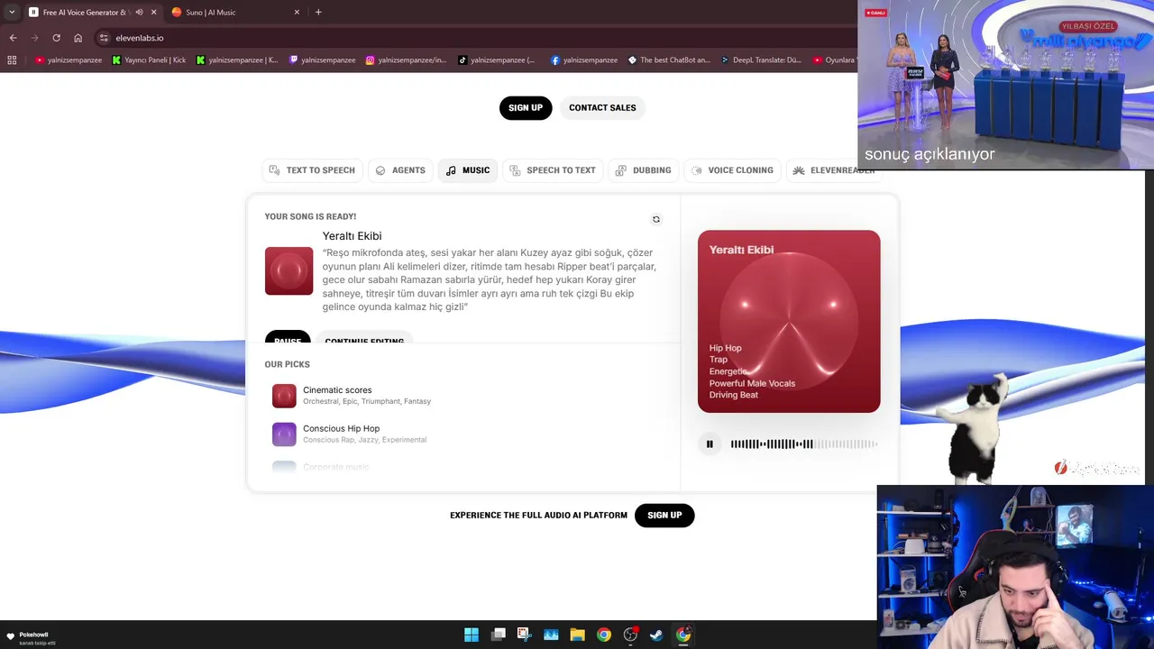Seek within the song waveform progress bar
The image size is (1154, 649).
click(803, 443)
